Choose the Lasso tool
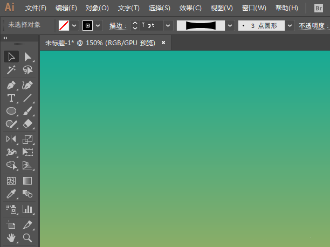 (x=28, y=70)
